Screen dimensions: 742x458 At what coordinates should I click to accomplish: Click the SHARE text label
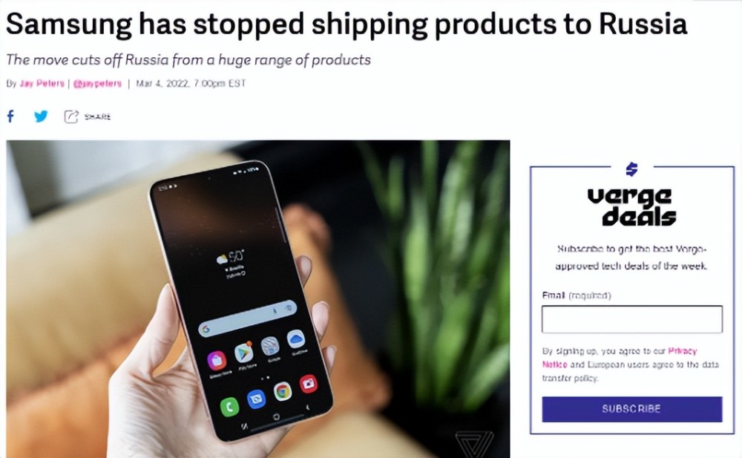tap(97, 117)
